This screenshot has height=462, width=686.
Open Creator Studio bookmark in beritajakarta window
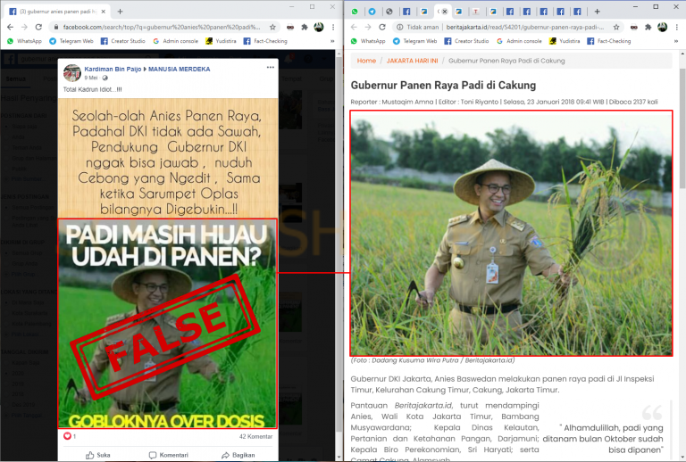click(466, 41)
